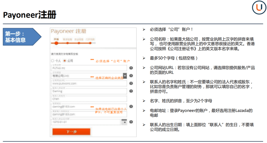Select the 个人 radio button

pos(52,61)
